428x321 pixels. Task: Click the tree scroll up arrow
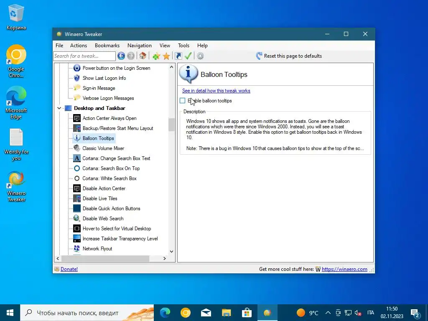(171, 67)
